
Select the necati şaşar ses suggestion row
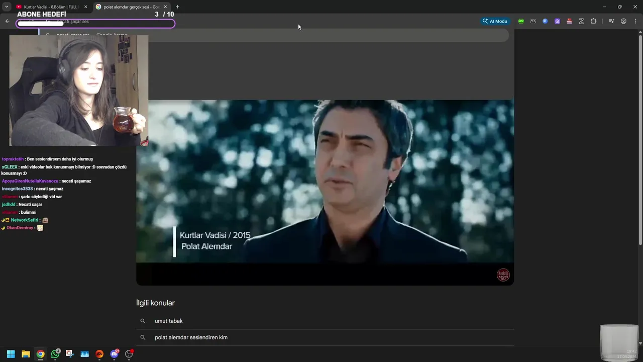pos(274,35)
